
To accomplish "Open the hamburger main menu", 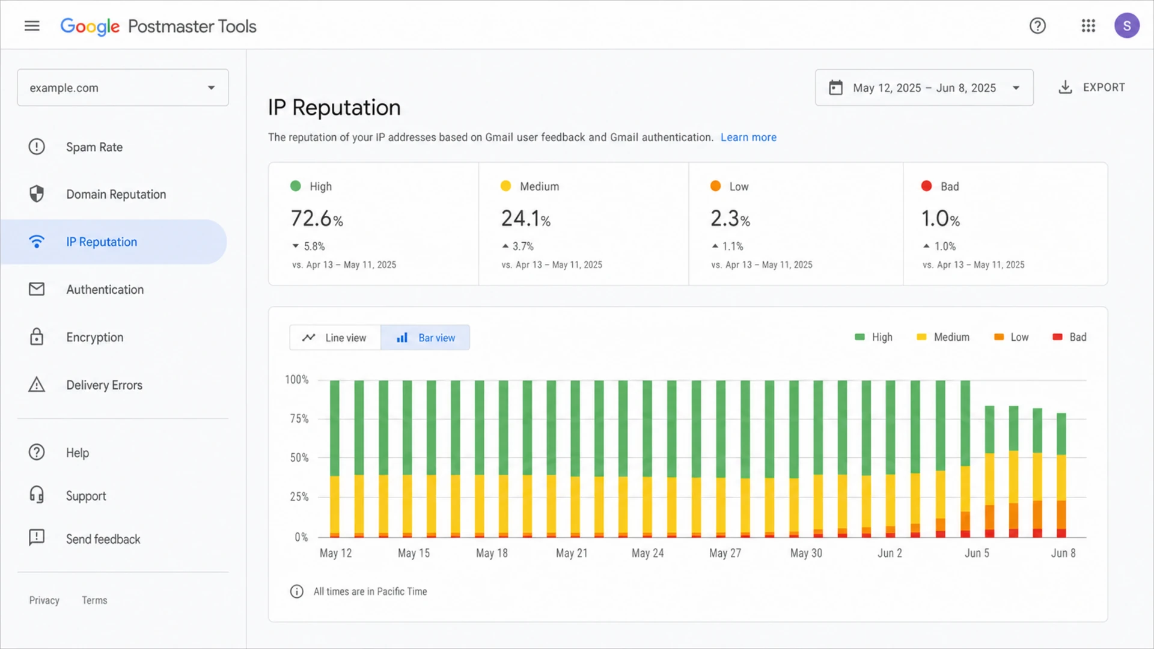I will click(32, 26).
